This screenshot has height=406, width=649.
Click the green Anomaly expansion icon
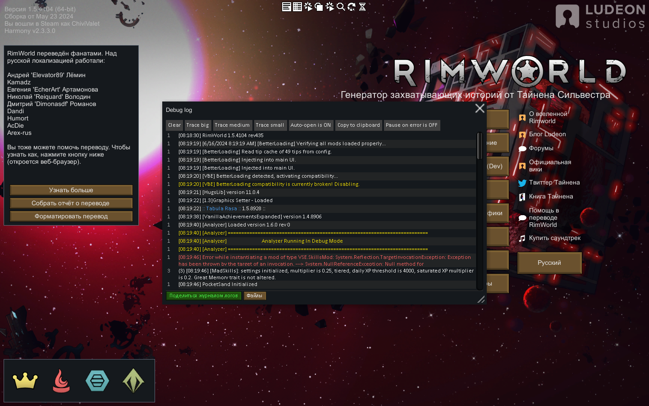pos(133,381)
